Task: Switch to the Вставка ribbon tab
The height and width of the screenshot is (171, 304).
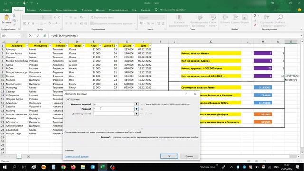Action: 31,10
